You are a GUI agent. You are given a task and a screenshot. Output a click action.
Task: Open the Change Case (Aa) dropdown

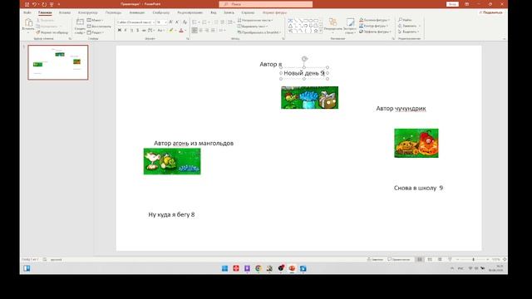[160, 31]
